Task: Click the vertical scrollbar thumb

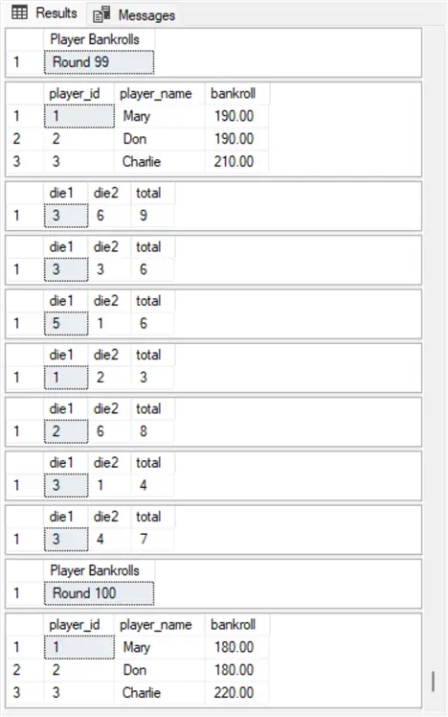Action: 433,682
